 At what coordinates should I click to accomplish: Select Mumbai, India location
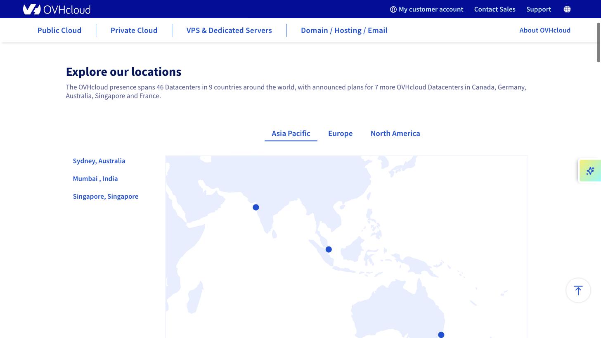click(95, 178)
